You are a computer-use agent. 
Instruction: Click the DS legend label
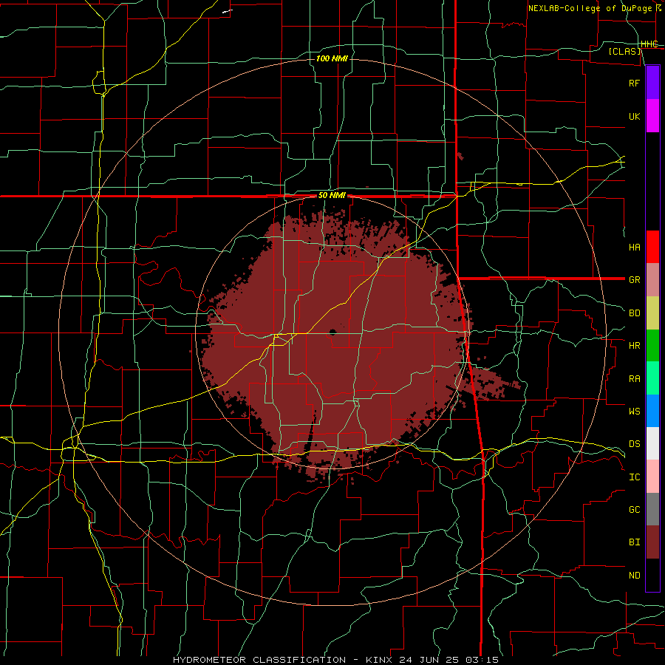coord(634,443)
